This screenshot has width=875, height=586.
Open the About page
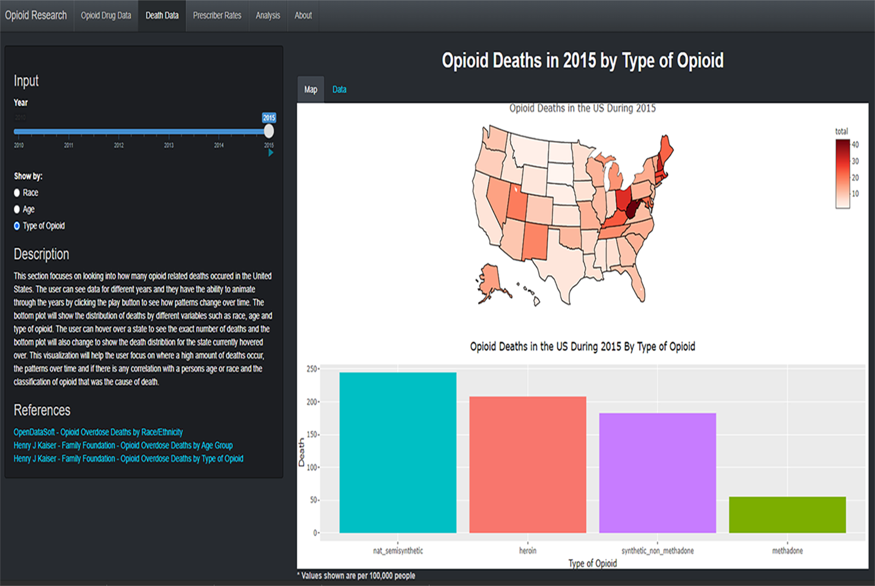coord(303,15)
